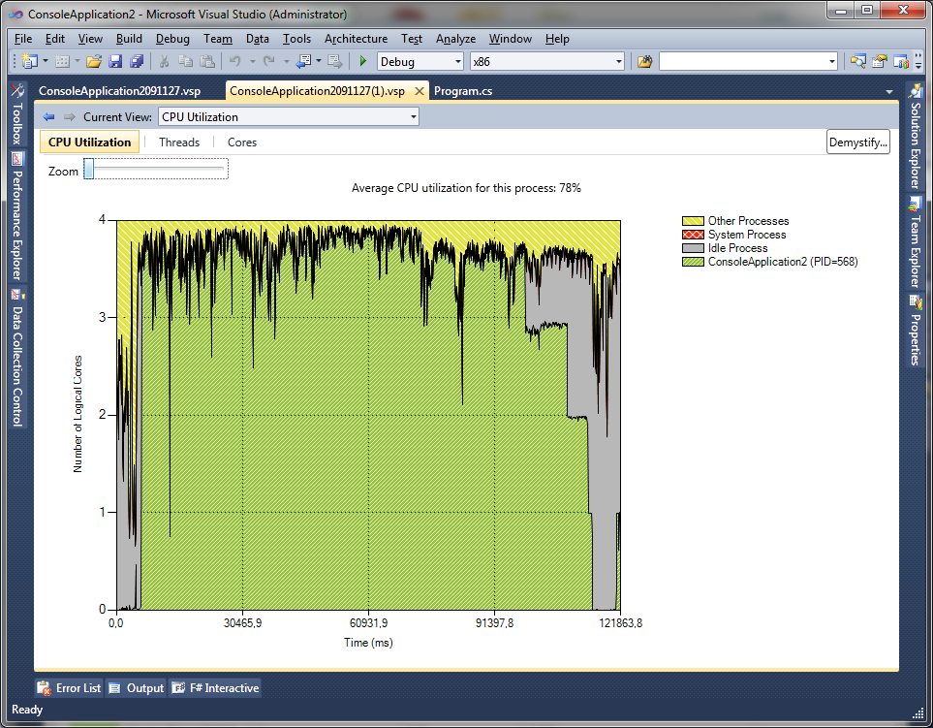Screen dimensions: 933x728
Task: Click the Navigate Forward toolbar icon
Action: click(x=335, y=61)
